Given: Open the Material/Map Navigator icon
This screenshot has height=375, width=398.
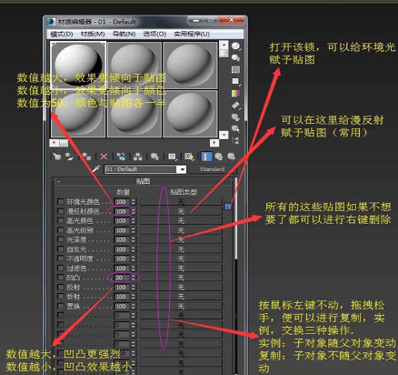Looking at the screenshot, I should click(x=235, y=140).
